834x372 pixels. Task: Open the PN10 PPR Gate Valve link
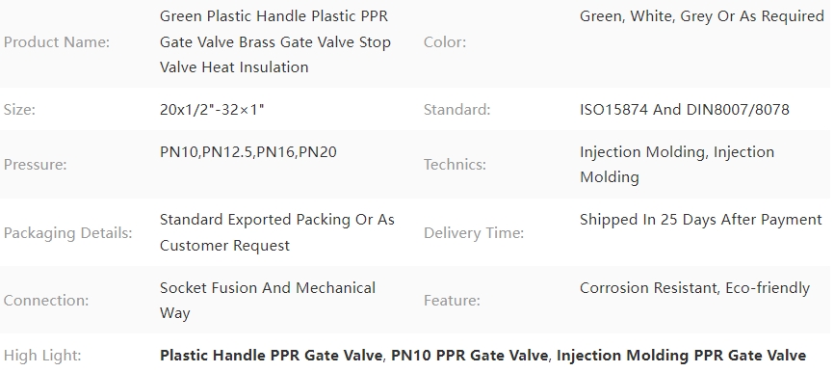(469, 356)
